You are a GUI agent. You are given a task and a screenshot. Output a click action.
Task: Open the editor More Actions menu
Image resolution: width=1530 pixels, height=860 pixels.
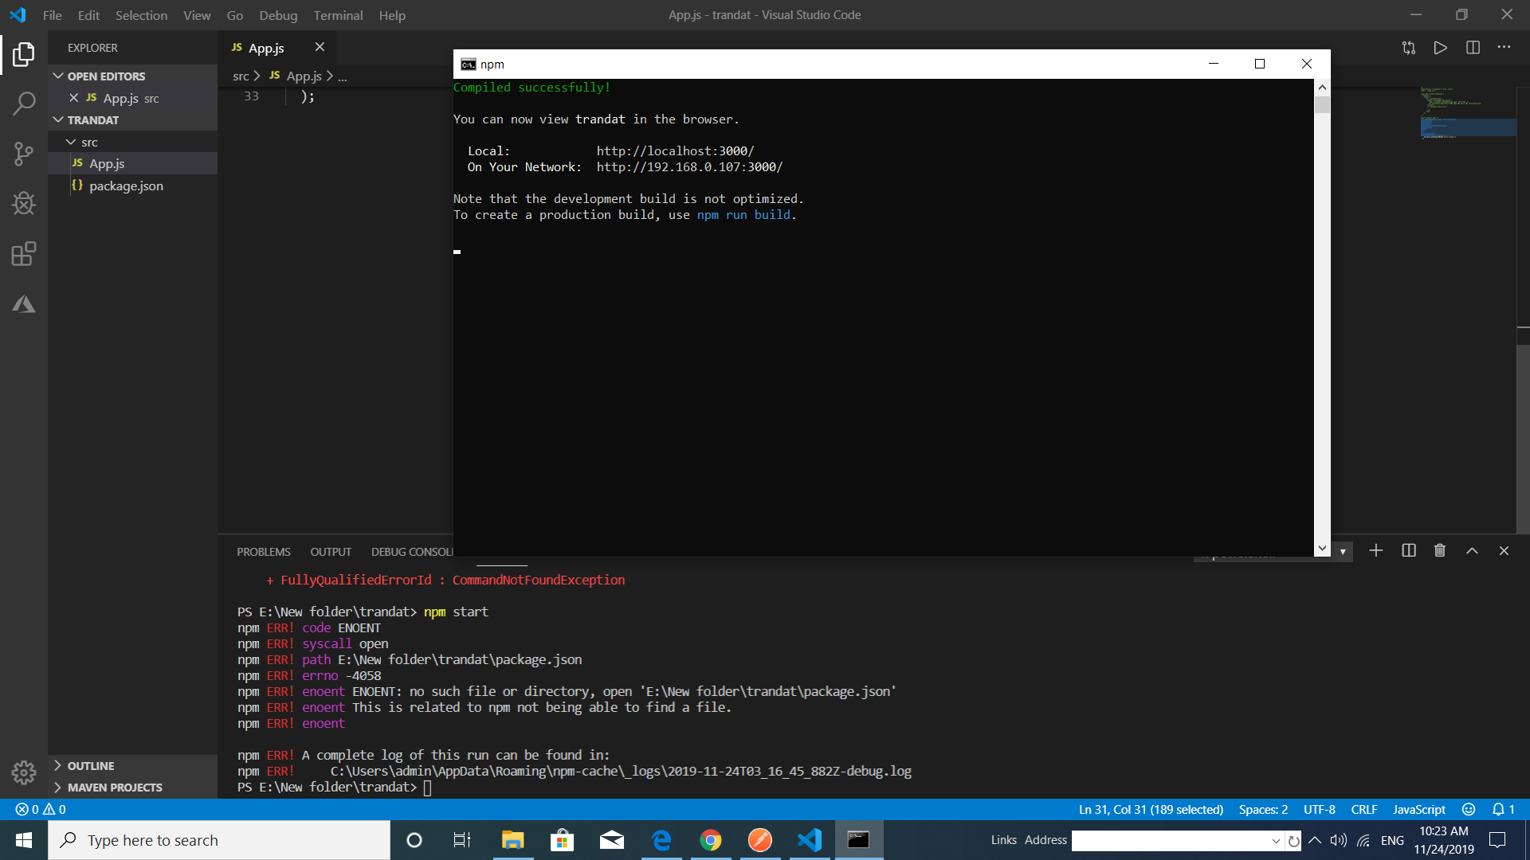click(1504, 48)
